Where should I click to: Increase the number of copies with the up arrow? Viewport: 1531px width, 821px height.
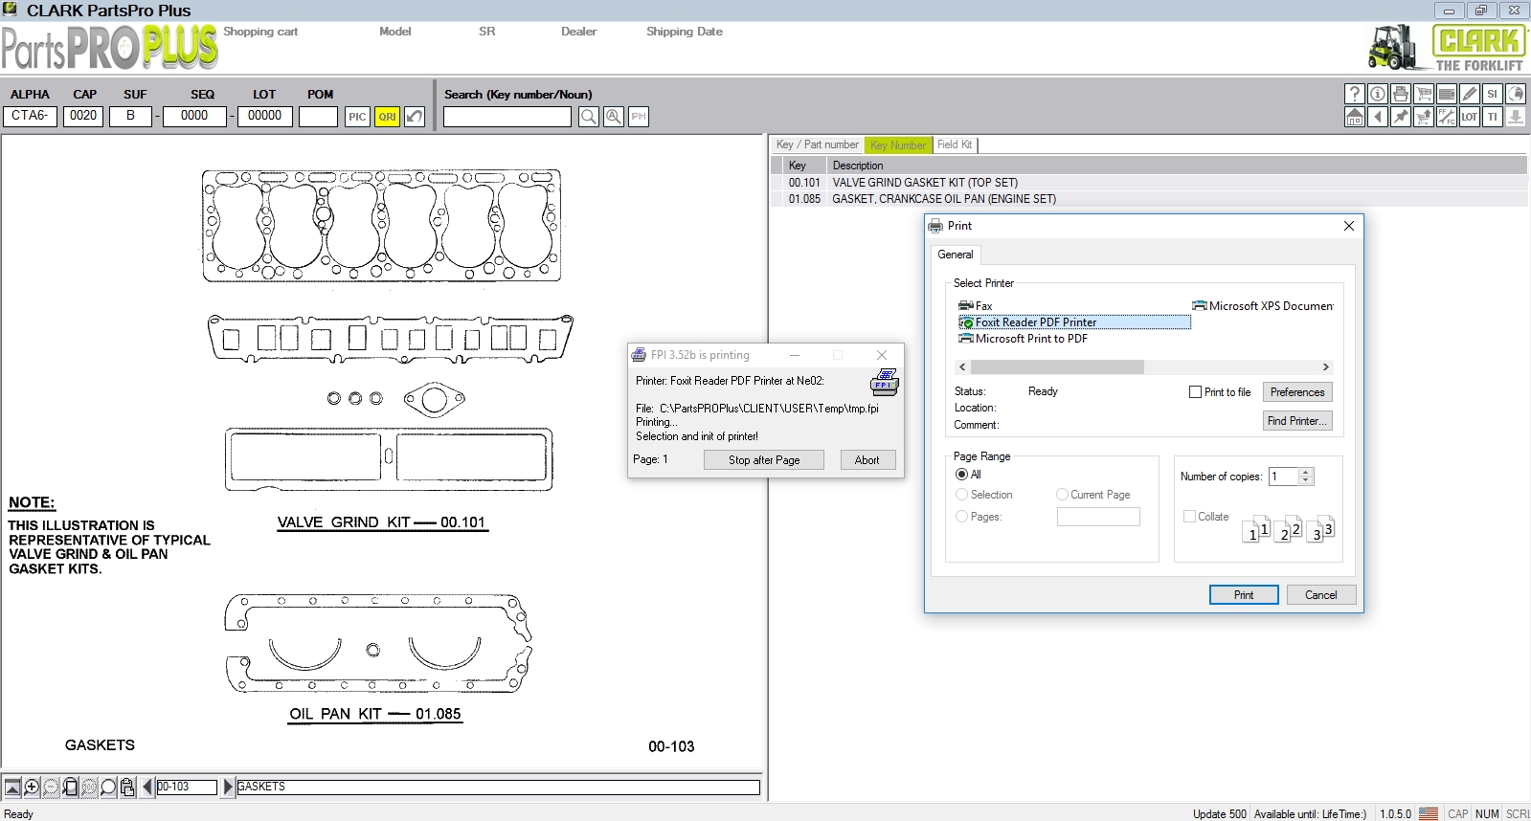pyautogui.click(x=1306, y=472)
